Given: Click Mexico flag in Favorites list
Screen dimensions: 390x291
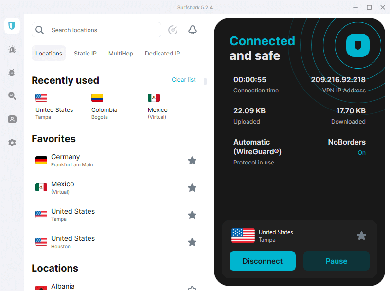Looking at the screenshot, I should click(x=41, y=187).
